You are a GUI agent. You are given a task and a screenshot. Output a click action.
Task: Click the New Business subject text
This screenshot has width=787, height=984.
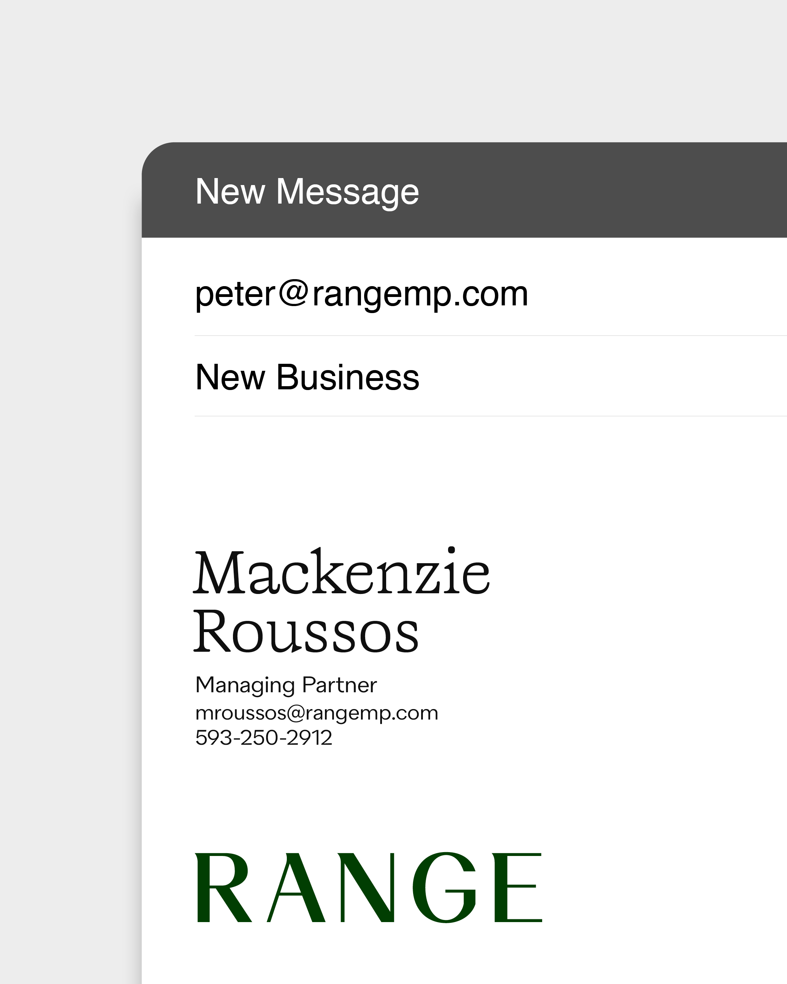pyautogui.click(x=307, y=377)
